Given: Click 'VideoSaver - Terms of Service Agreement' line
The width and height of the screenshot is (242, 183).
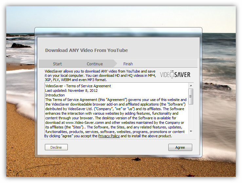Looking at the screenshot, I should point(78,86).
